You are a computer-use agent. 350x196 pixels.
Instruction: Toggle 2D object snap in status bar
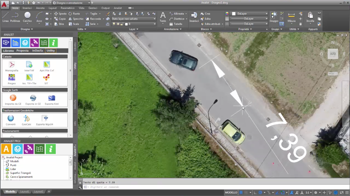[283, 193]
